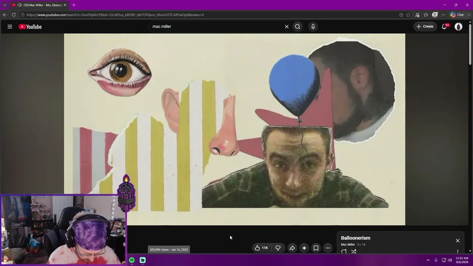Bookmark this page with the star icon
This screenshot has height=266, width=473.
tap(408, 15)
